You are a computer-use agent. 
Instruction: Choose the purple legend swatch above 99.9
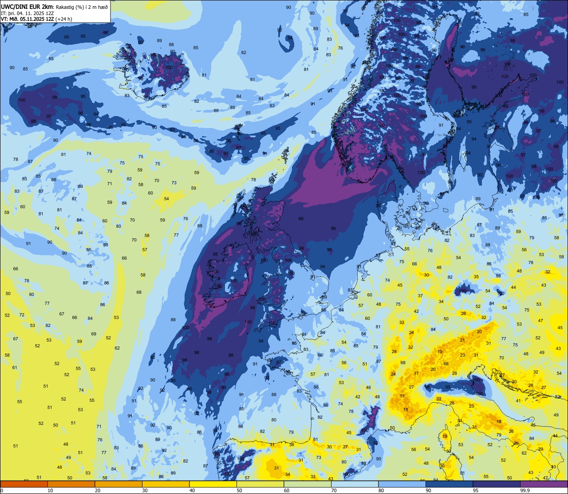(544, 484)
